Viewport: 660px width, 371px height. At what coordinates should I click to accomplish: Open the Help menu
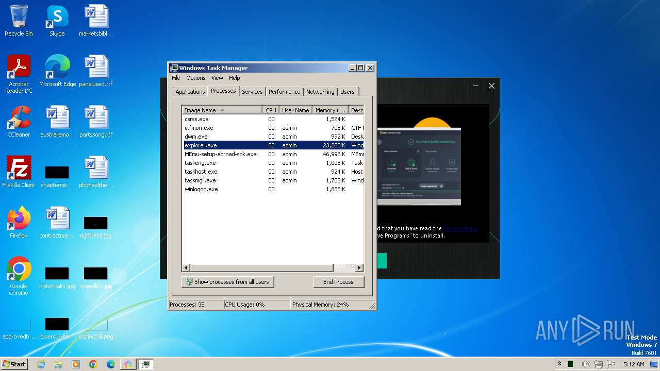pyautogui.click(x=235, y=78)
